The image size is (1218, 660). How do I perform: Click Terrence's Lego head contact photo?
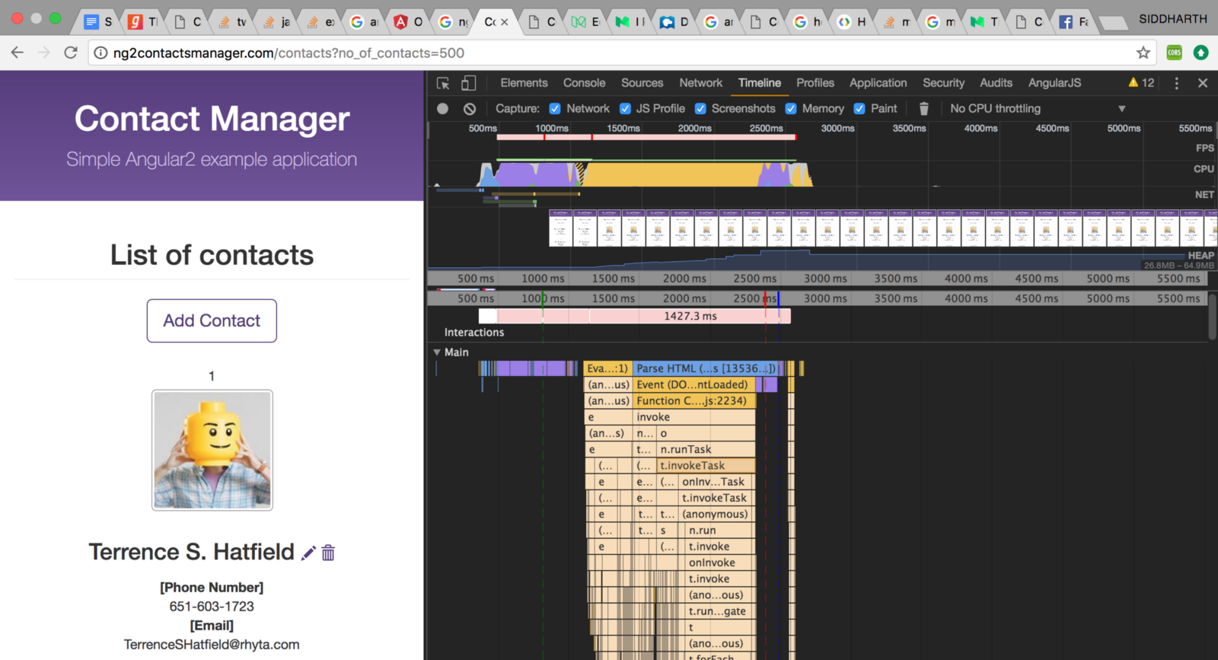click(212, 450)
